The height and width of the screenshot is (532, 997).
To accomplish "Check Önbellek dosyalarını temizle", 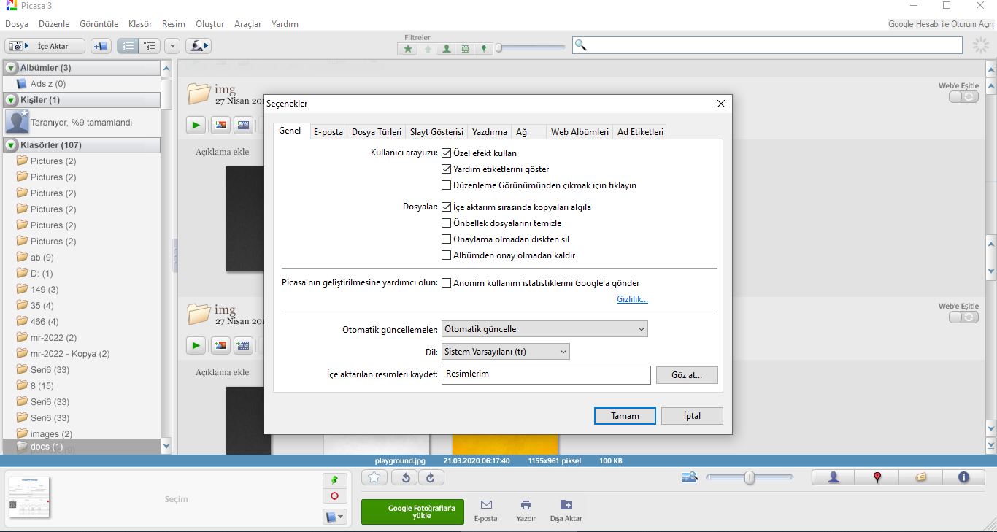I will click(447, 223).
